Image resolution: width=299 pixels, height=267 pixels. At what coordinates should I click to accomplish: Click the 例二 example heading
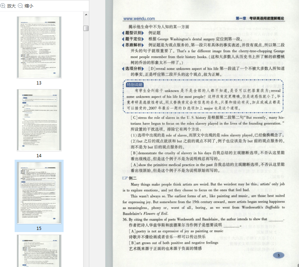coord(133,178)
